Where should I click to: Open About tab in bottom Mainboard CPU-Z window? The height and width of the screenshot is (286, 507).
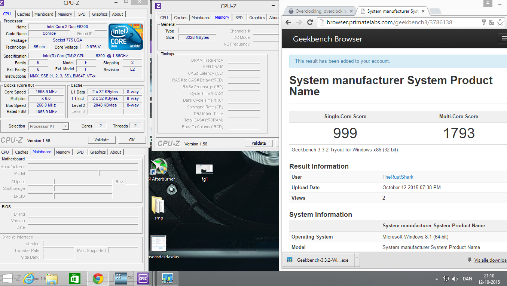(116, 152)
